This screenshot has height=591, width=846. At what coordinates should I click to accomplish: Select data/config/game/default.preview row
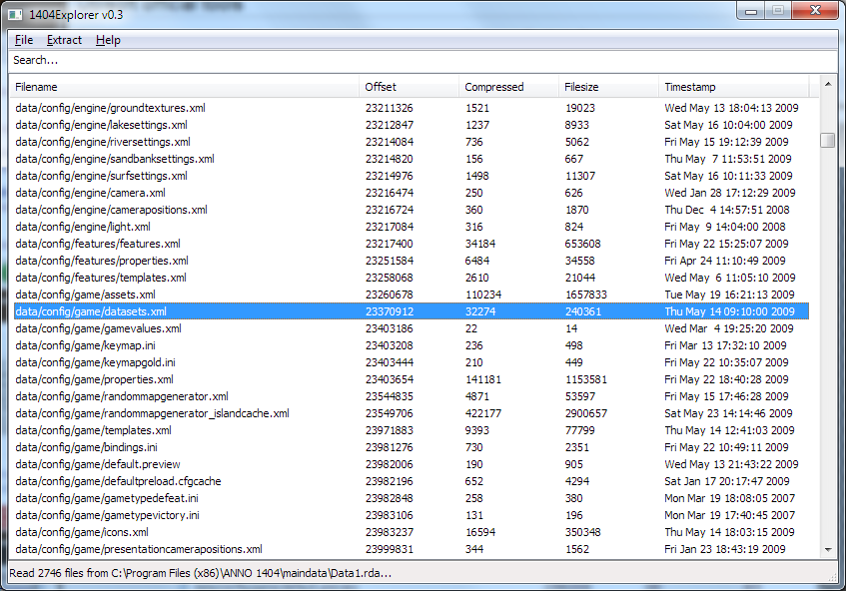412,465
